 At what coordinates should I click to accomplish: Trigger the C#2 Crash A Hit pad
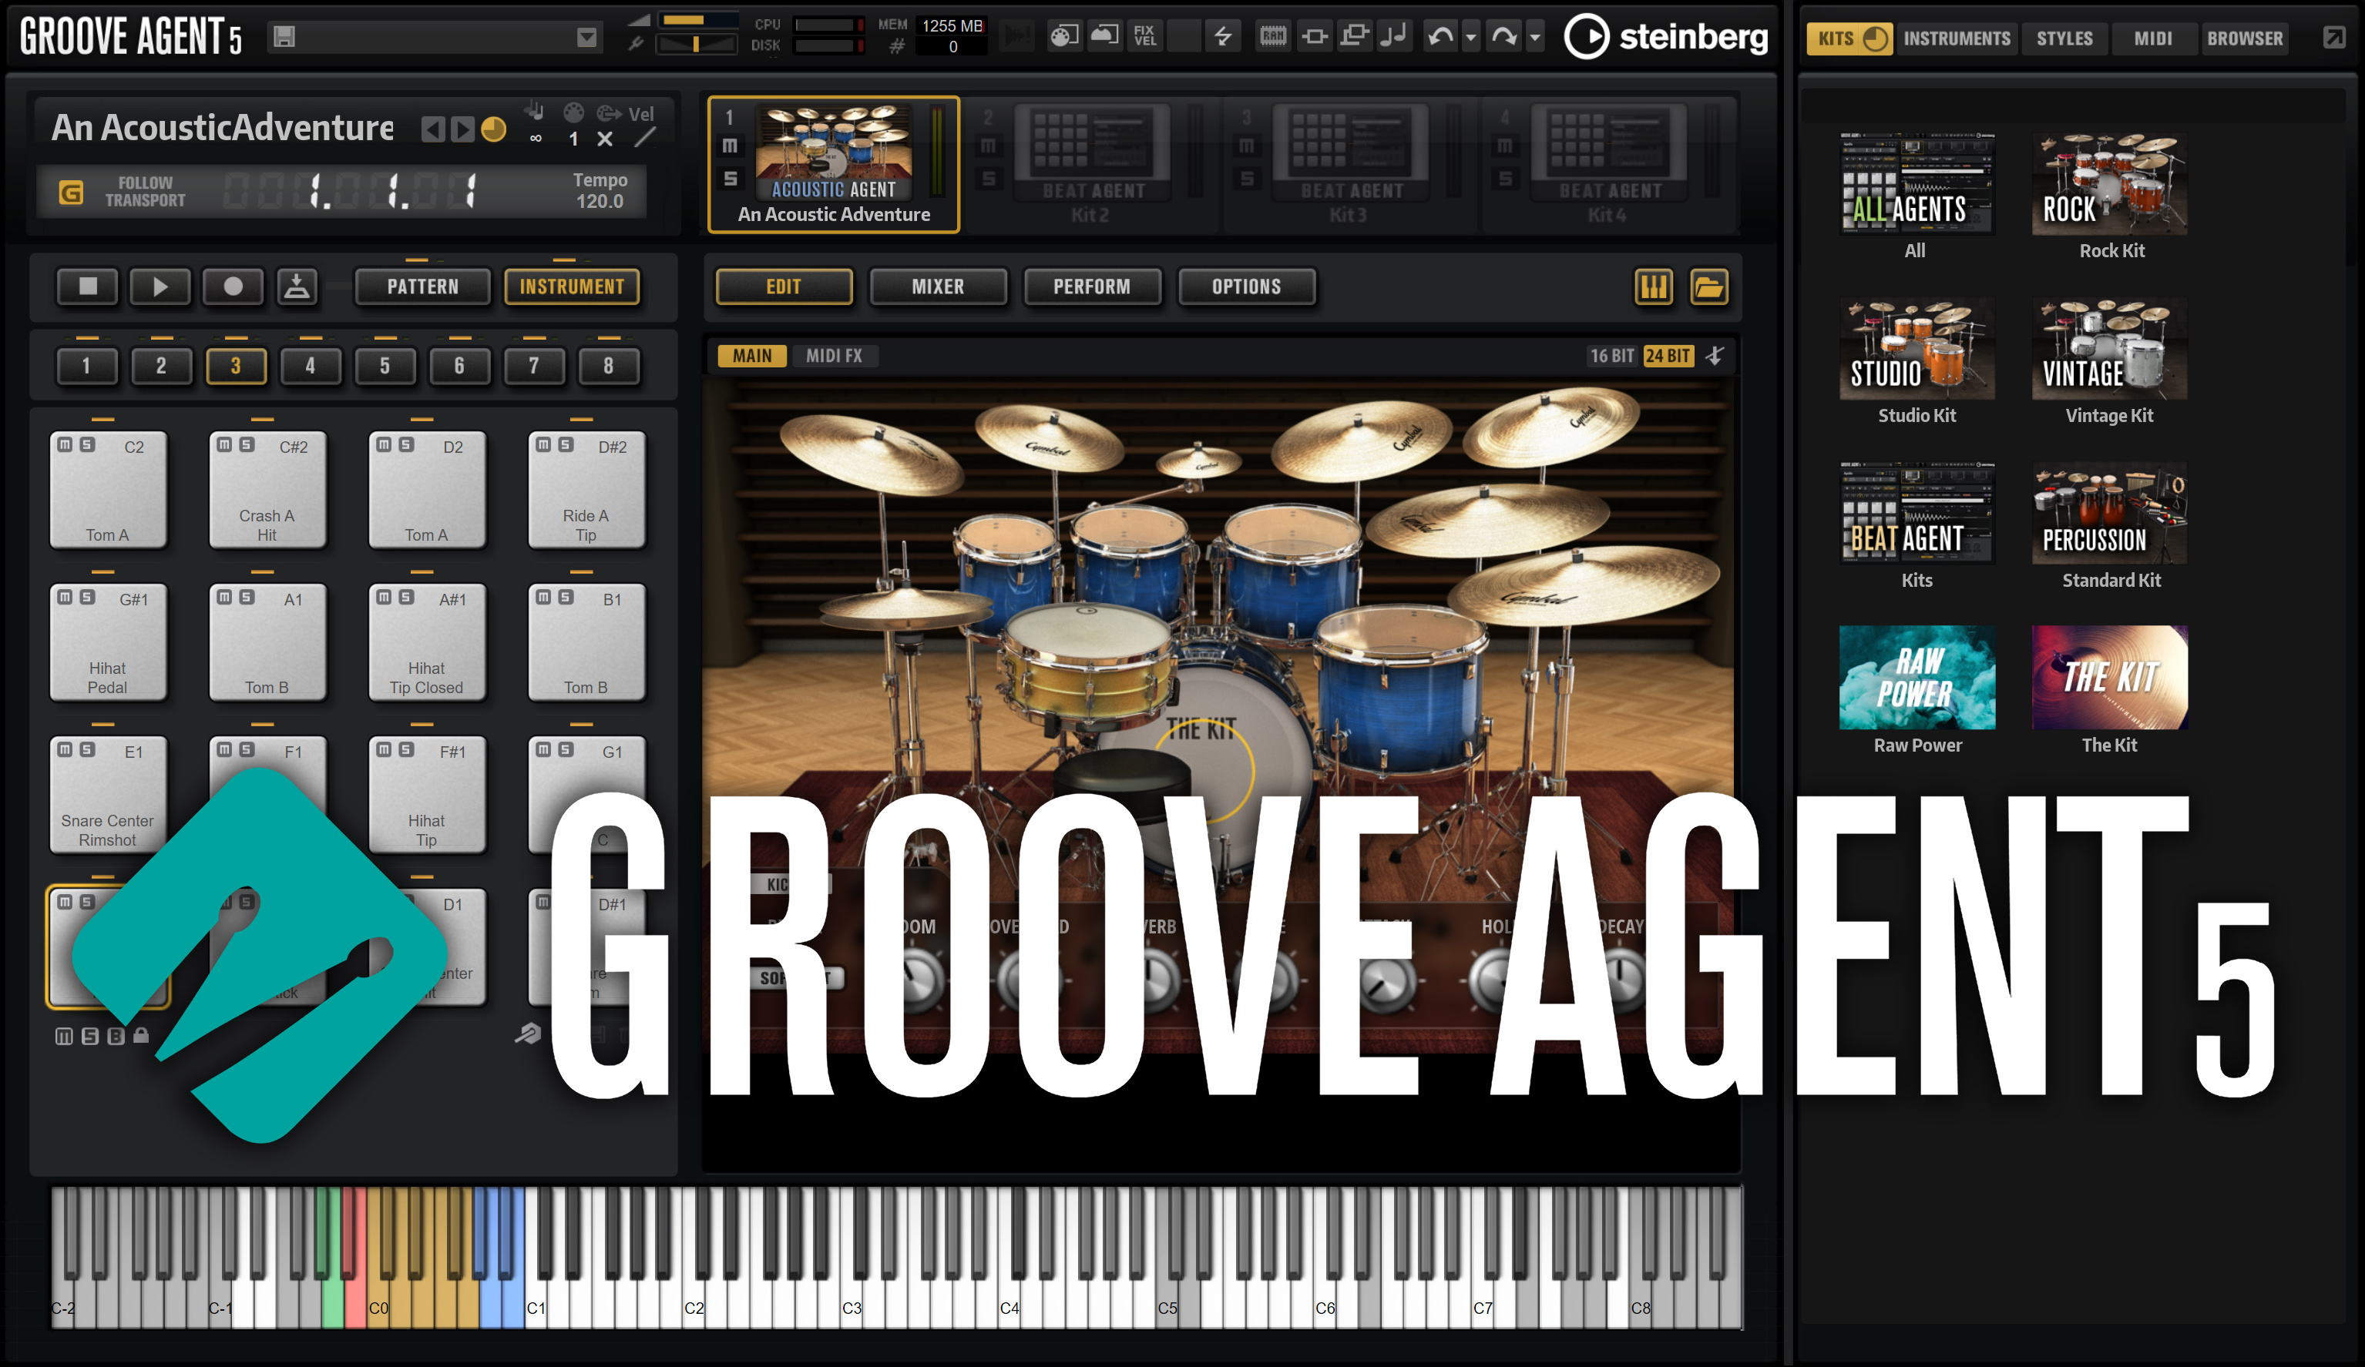pos(267,489)
